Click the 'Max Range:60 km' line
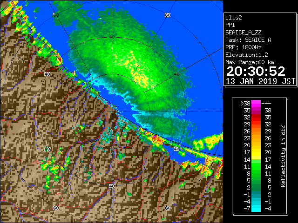This screenshot has height=223, width=298. click(x=250, y=62)
